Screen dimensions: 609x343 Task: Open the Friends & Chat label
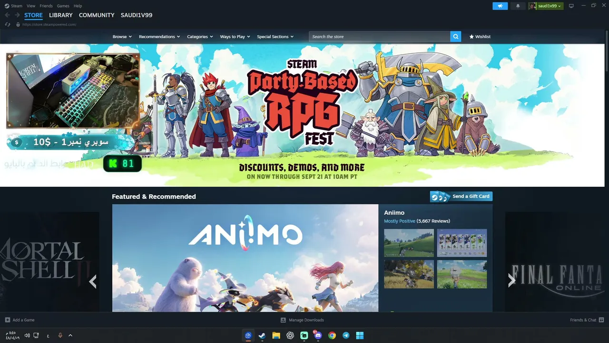(x=583, y=320)
